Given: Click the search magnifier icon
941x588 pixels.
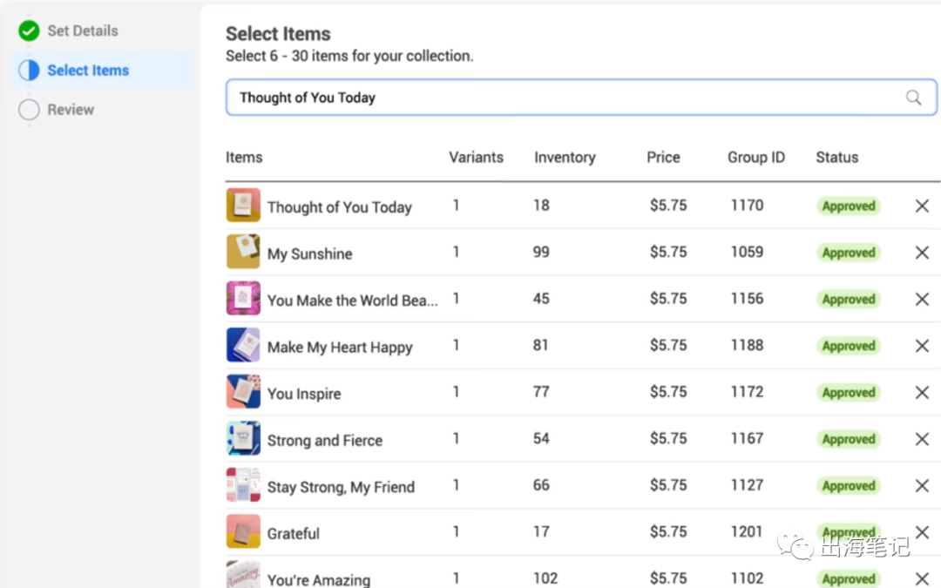Looking at the screenshot, I should 913,98.
